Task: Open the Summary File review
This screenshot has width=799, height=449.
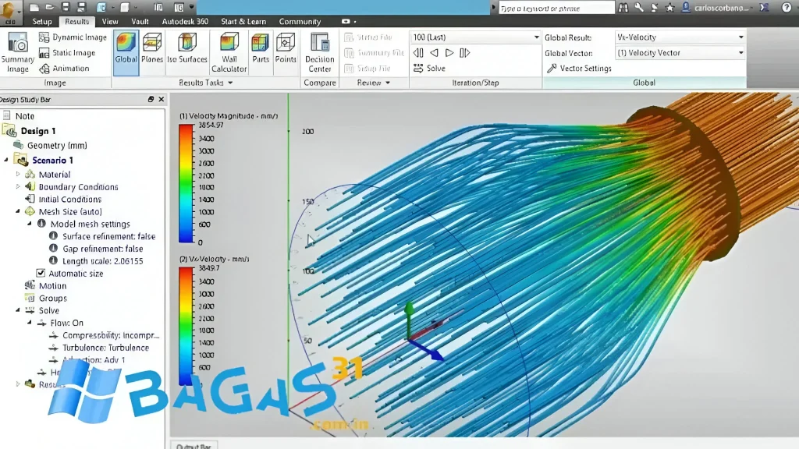Action: (374, 52)
